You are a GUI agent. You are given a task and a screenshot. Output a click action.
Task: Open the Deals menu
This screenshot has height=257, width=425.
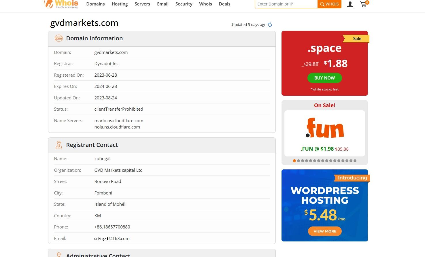[x=224, y=4]
